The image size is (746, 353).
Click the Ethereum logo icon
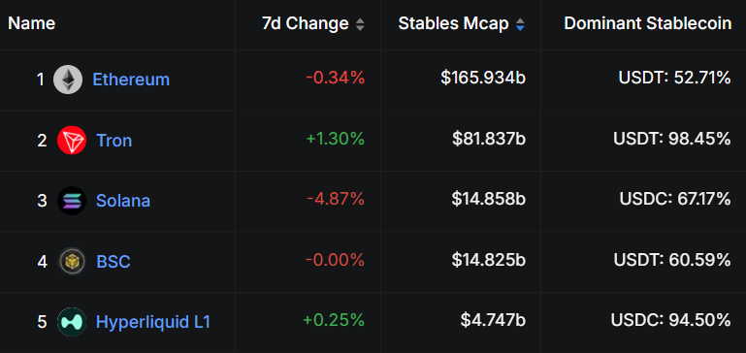pos(68,80)
